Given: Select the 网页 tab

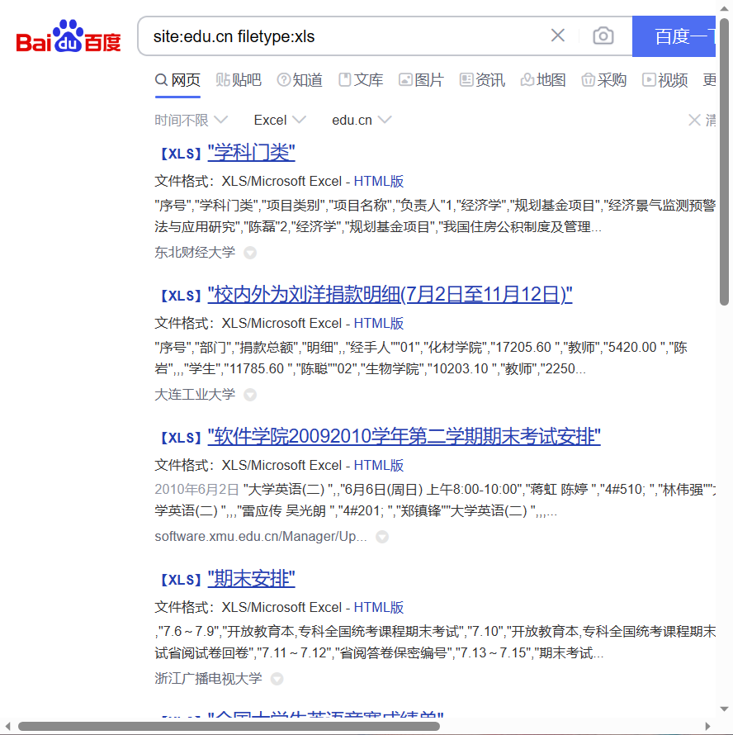Looking at the screenshot, I should click(x=177, y=80).
